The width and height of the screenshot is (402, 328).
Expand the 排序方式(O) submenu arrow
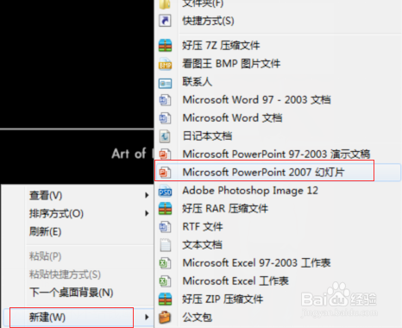click(147, 213)
